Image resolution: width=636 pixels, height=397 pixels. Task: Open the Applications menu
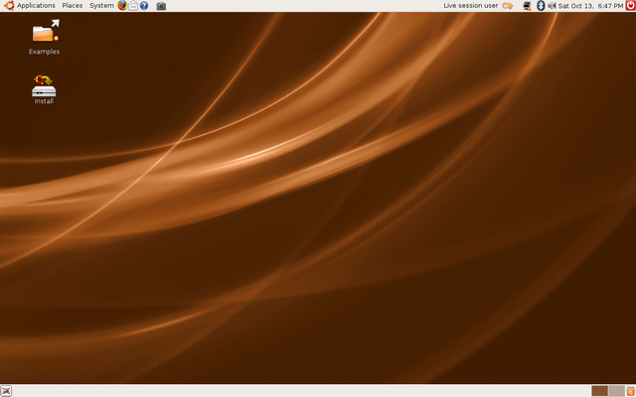pyautogui.click(x=36, y=6)
